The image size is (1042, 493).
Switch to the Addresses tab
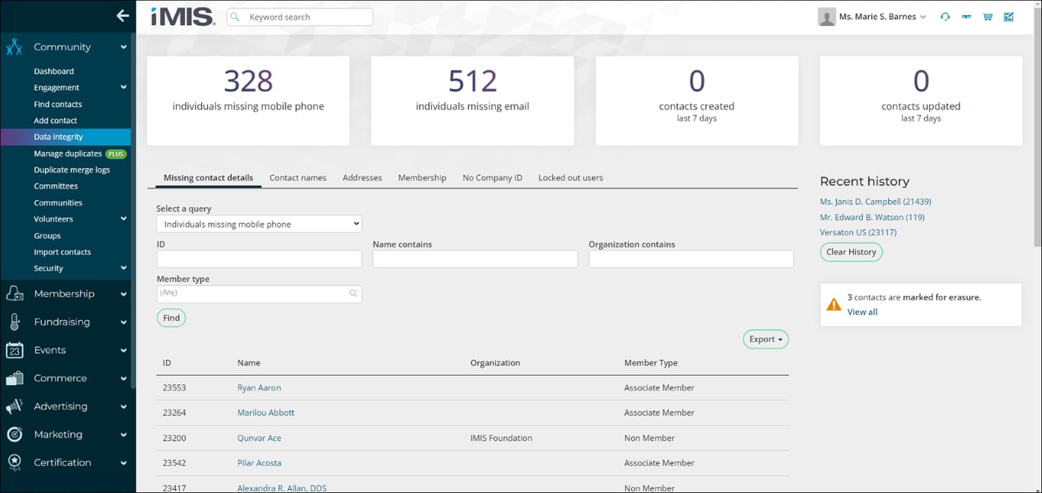click(x=362, y=177)
